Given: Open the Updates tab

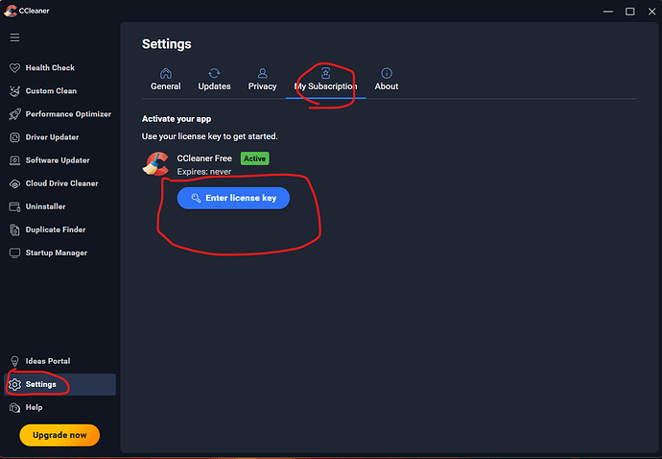Looking at the screenshot, I should click(x=214, y=79).
